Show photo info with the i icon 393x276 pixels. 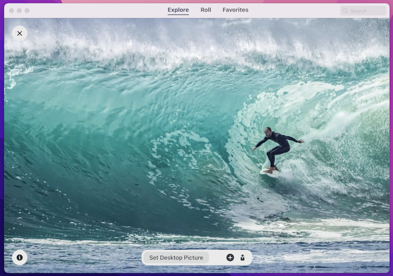point(20,257)
